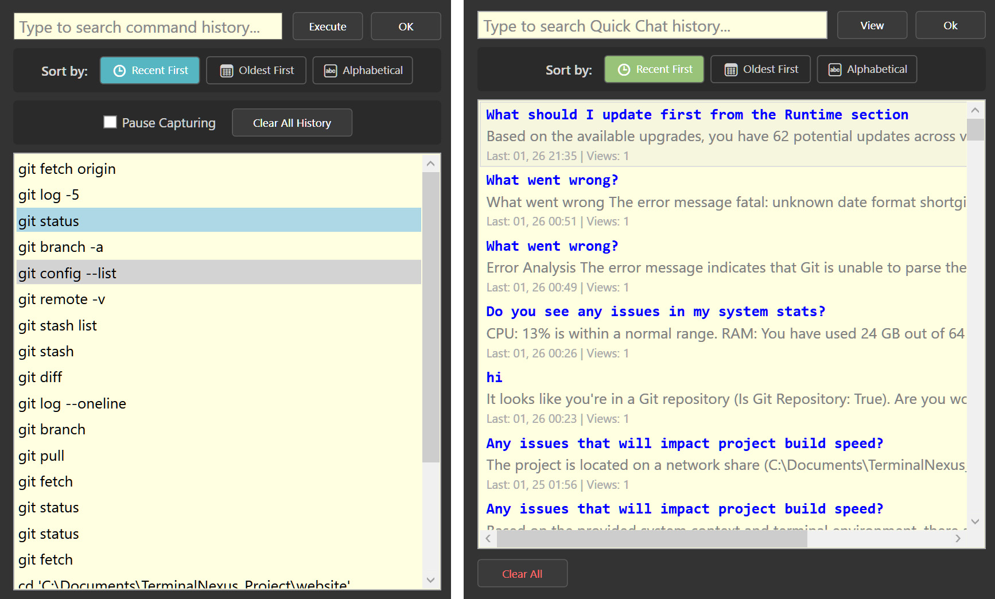Viewport: 995px width, 599px height.
Task: Select 'git config --list' command entry
Action: (x=67, y=273)
